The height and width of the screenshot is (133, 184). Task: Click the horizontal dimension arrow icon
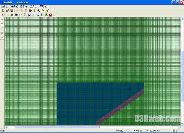pyautogui.click(x=21, y=15)
